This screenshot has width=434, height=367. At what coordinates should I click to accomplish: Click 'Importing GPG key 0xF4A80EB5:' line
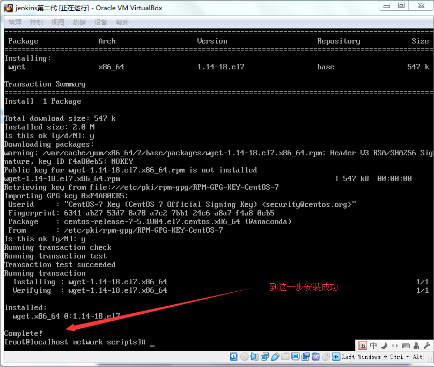(x=67, y=196)
